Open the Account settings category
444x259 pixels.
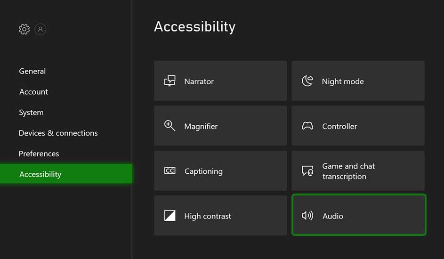(33, 92)
